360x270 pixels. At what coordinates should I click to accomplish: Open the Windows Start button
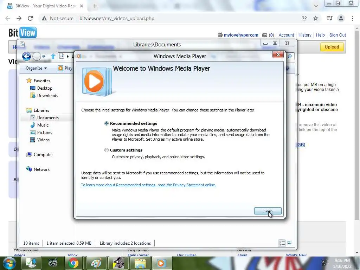[x=9, y=263]
